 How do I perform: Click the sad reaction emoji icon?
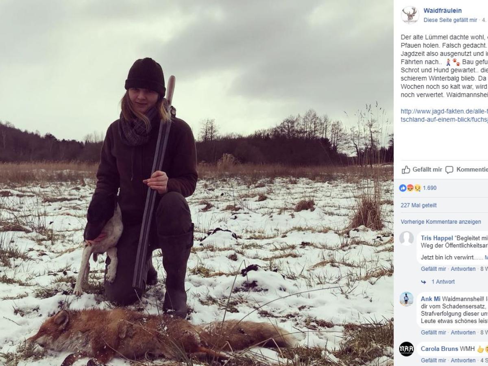coord(417,188)
